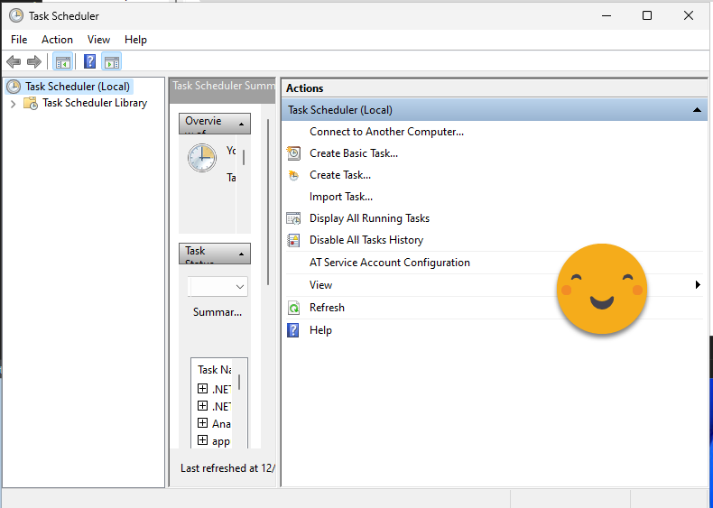Collapse the Overview section header
The image size is (713, 508).
click(241, 123)
